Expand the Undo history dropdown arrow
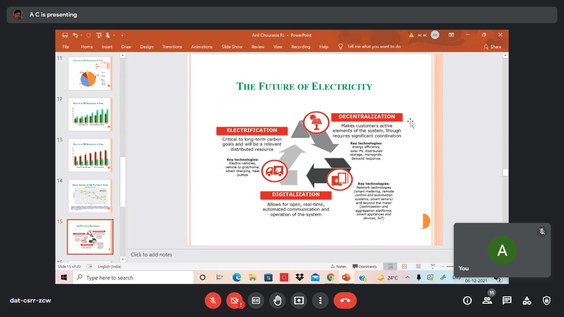The image size is (564, 317). tap(82, 35)
